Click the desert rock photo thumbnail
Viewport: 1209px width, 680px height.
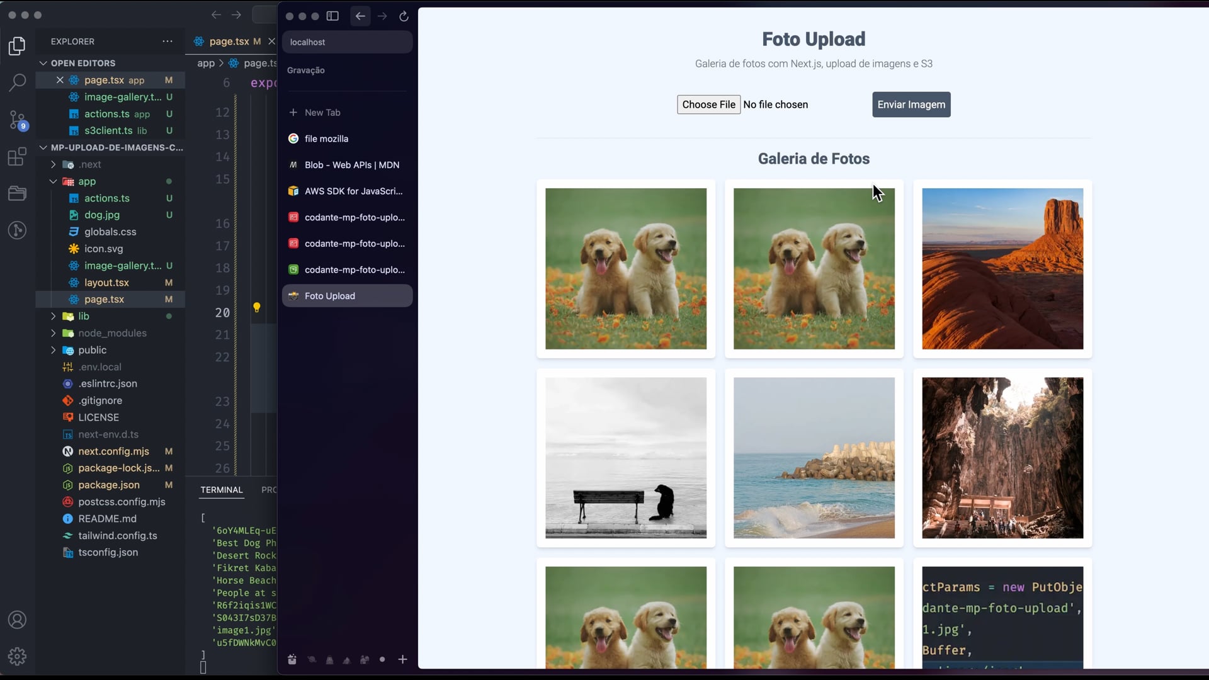pos(1002,269)
